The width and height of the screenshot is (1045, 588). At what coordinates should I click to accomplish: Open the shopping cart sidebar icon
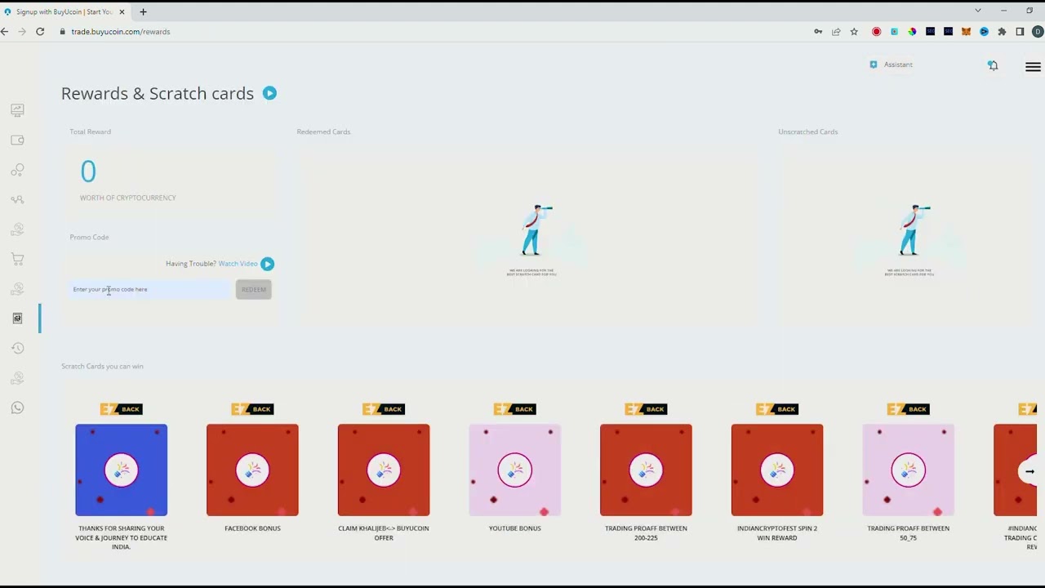tap(17, 259)
